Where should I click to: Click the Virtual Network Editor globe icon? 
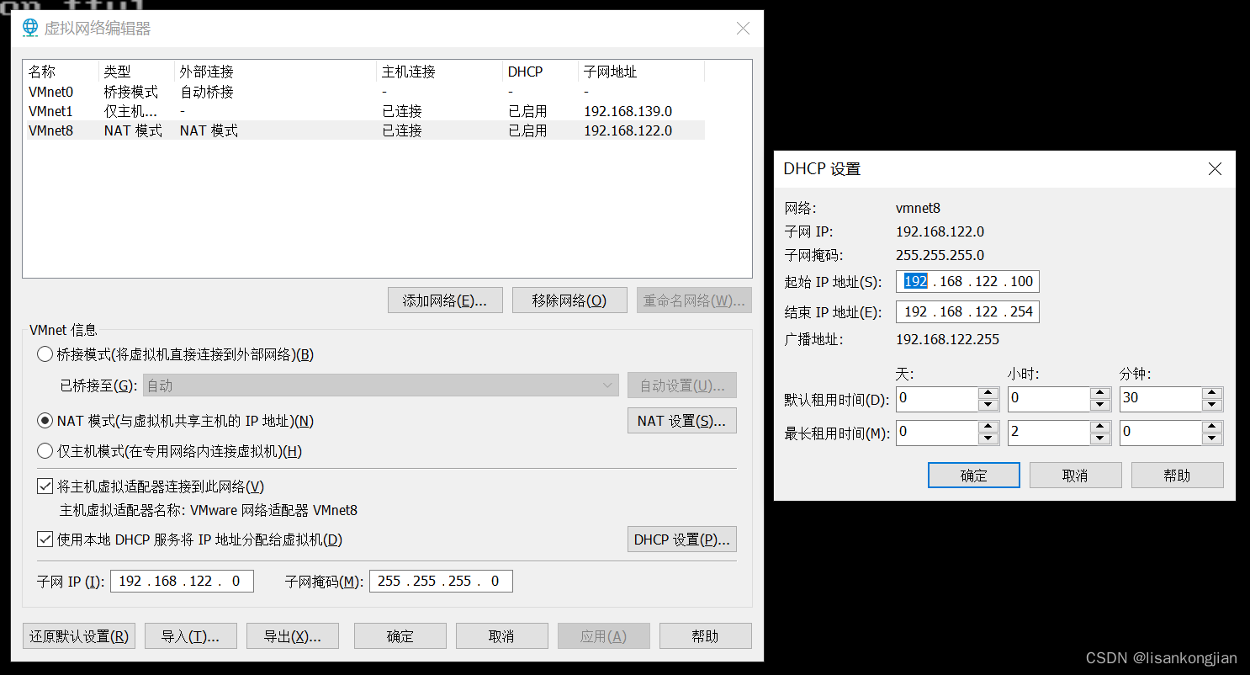point(30,28)
